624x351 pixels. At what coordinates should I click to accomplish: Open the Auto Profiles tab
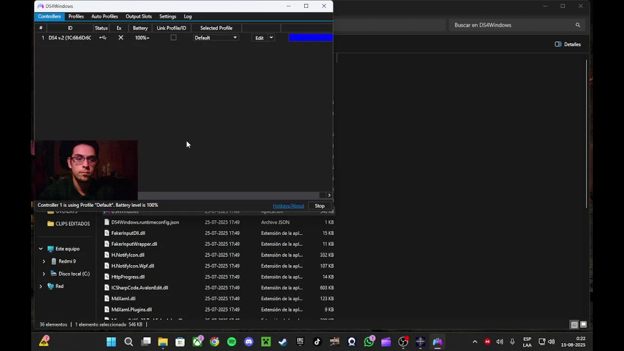105,17
